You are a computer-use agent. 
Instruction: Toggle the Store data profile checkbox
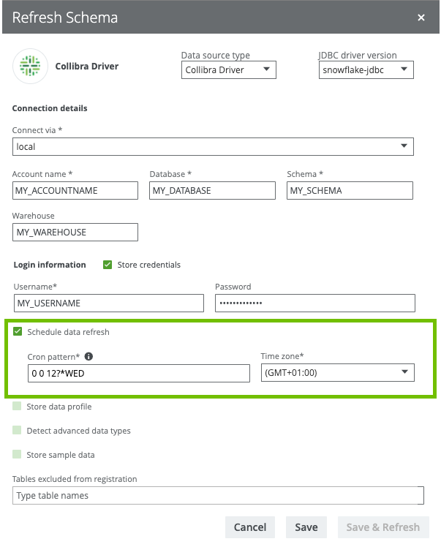click(18, 407)
